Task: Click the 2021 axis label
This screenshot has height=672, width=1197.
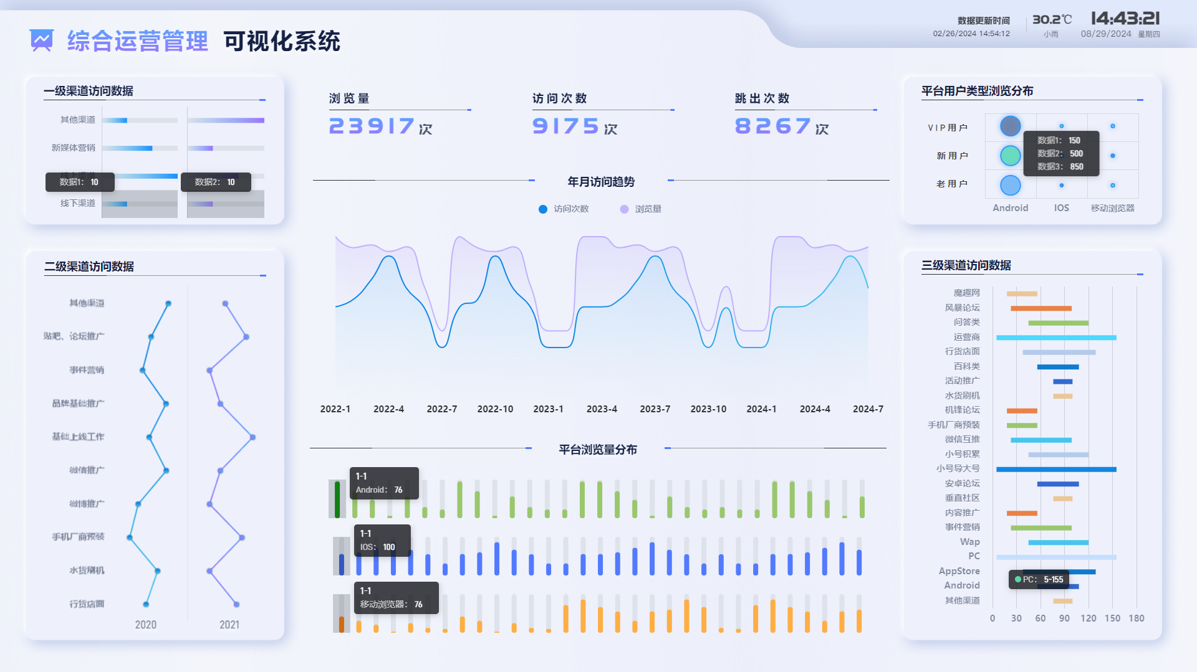Action: coord(229,625)
